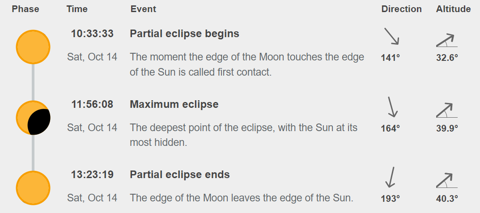
Task: Select the Partial eclipse ends title
Action: [x=180, y=175]
